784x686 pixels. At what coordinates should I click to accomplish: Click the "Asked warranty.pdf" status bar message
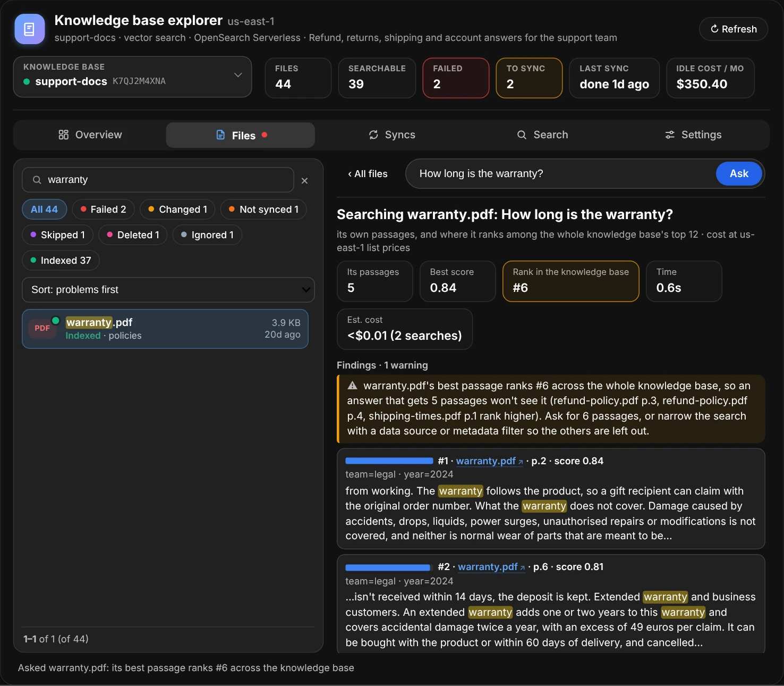(x=186, y=668)
